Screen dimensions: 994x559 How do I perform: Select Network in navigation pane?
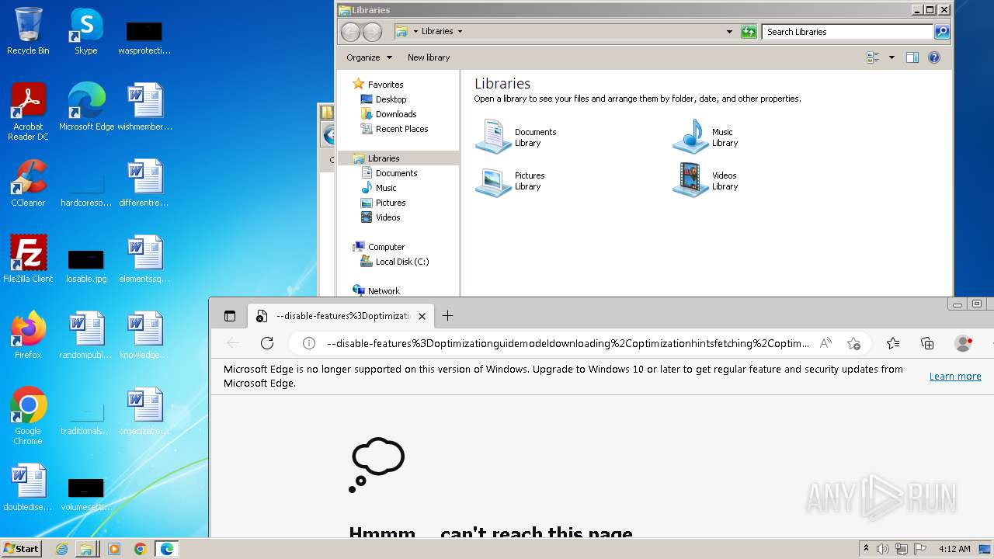(377, 291)
